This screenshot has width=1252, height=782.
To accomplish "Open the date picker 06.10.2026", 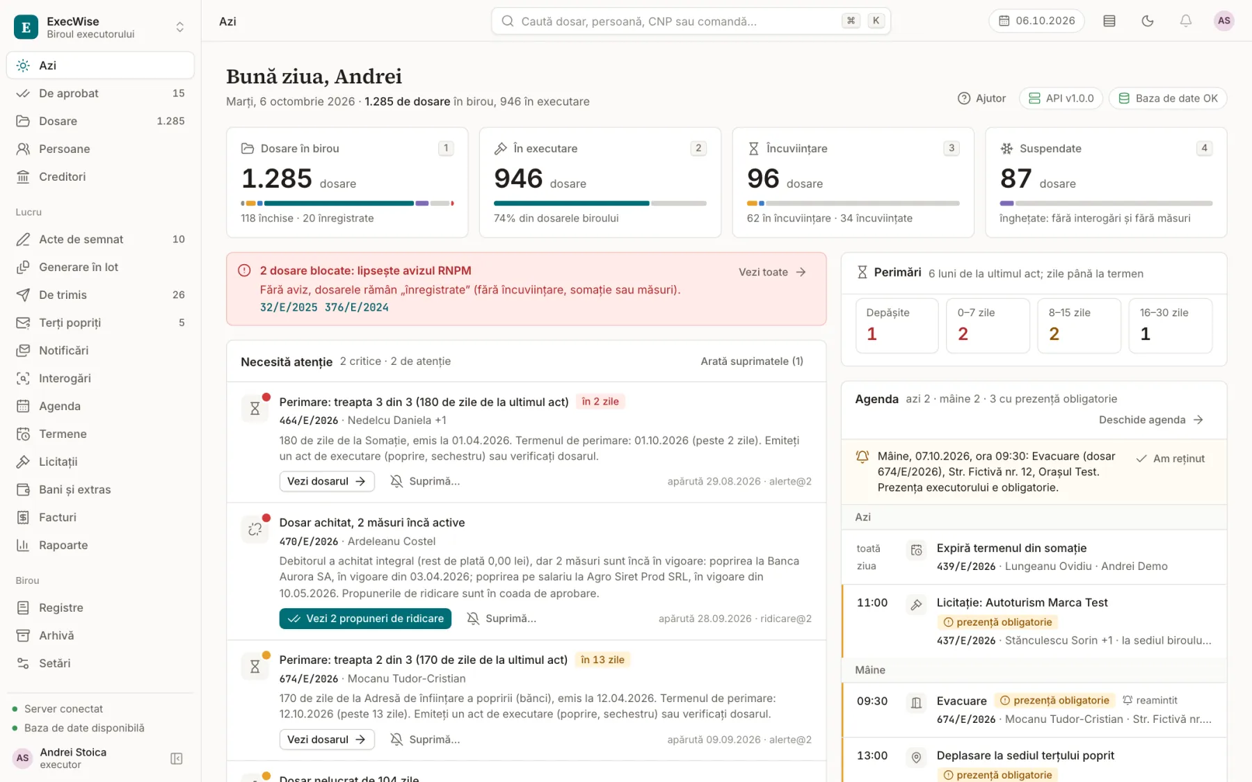I will pyautogui.click(x=1037, y=21).
